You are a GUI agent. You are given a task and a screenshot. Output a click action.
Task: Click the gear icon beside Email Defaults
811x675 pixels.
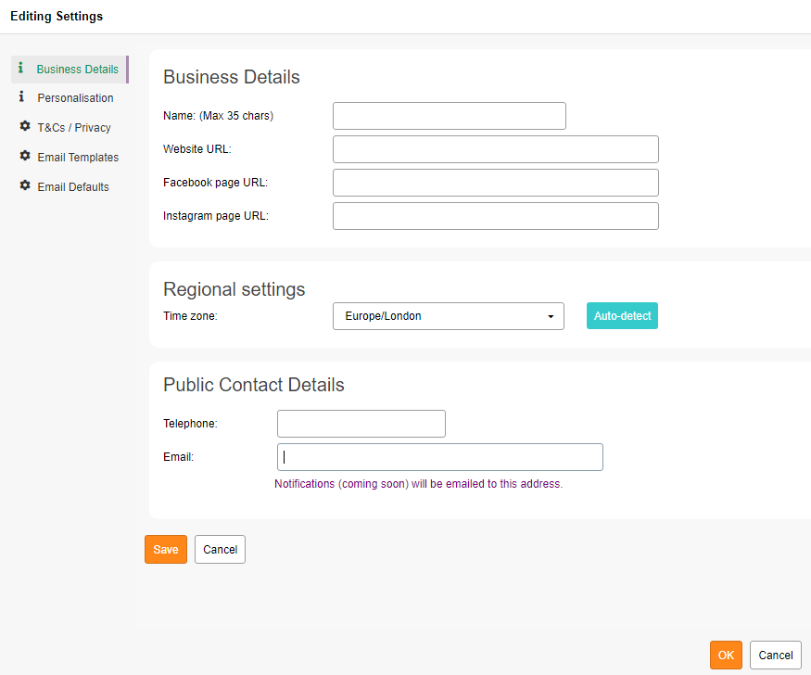click(x=25, y=185)
